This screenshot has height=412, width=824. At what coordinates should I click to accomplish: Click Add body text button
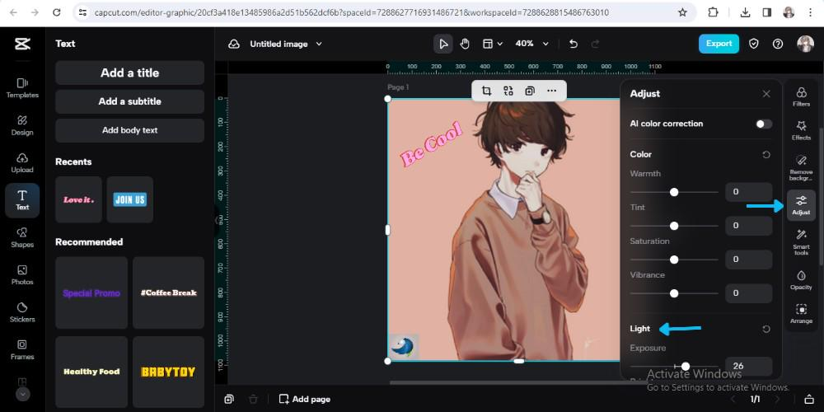(130, 130)
